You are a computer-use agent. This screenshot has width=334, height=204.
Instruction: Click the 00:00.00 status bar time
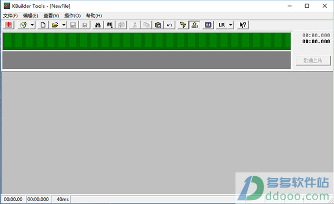tap(13, 200)
